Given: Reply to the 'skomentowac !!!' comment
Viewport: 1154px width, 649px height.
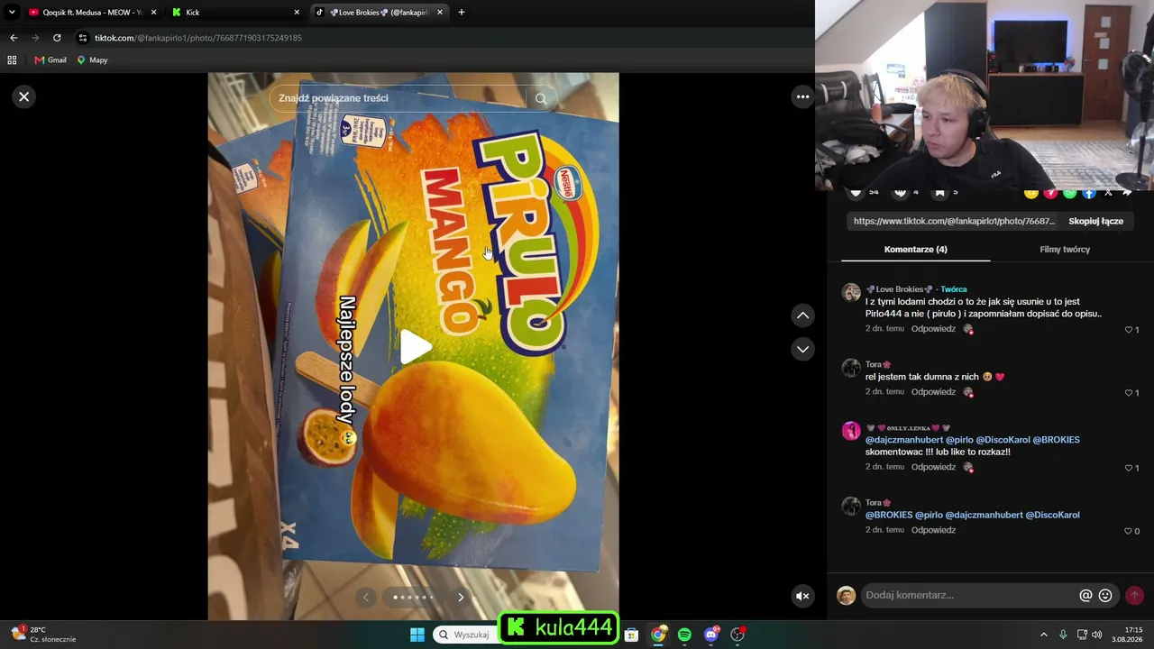Looking at the screenshot, I should (x=933, y=467).
